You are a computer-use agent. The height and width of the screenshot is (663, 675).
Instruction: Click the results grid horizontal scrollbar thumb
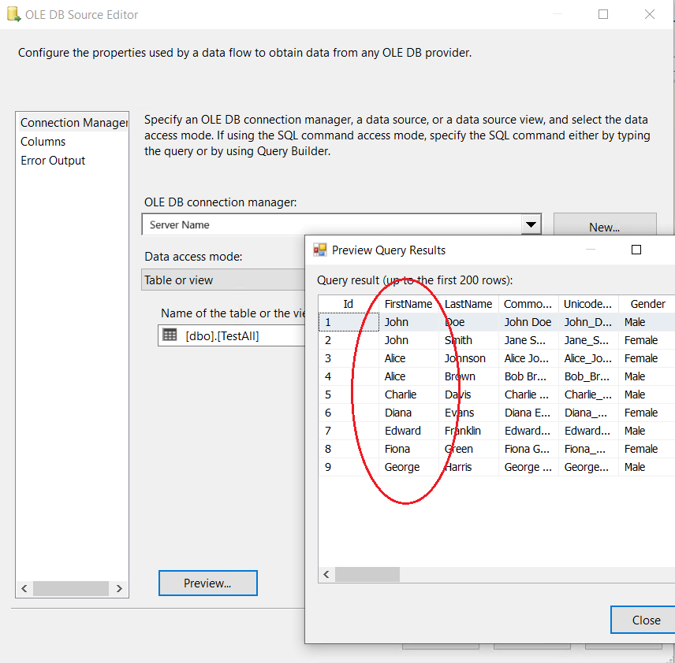click(367, 575)
